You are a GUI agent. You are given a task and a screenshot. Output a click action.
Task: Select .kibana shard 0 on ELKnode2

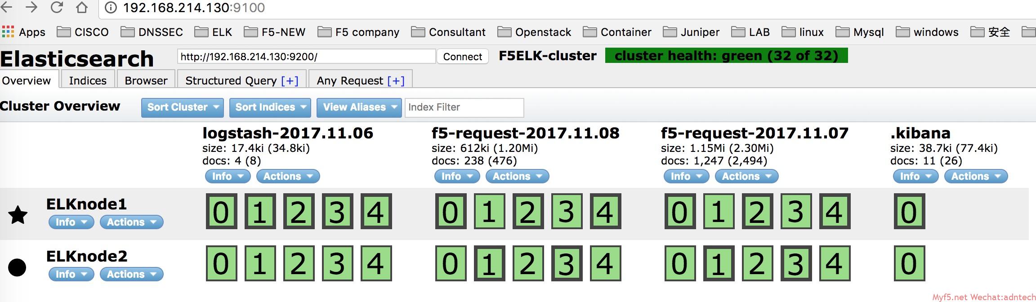tap(909, 263)
